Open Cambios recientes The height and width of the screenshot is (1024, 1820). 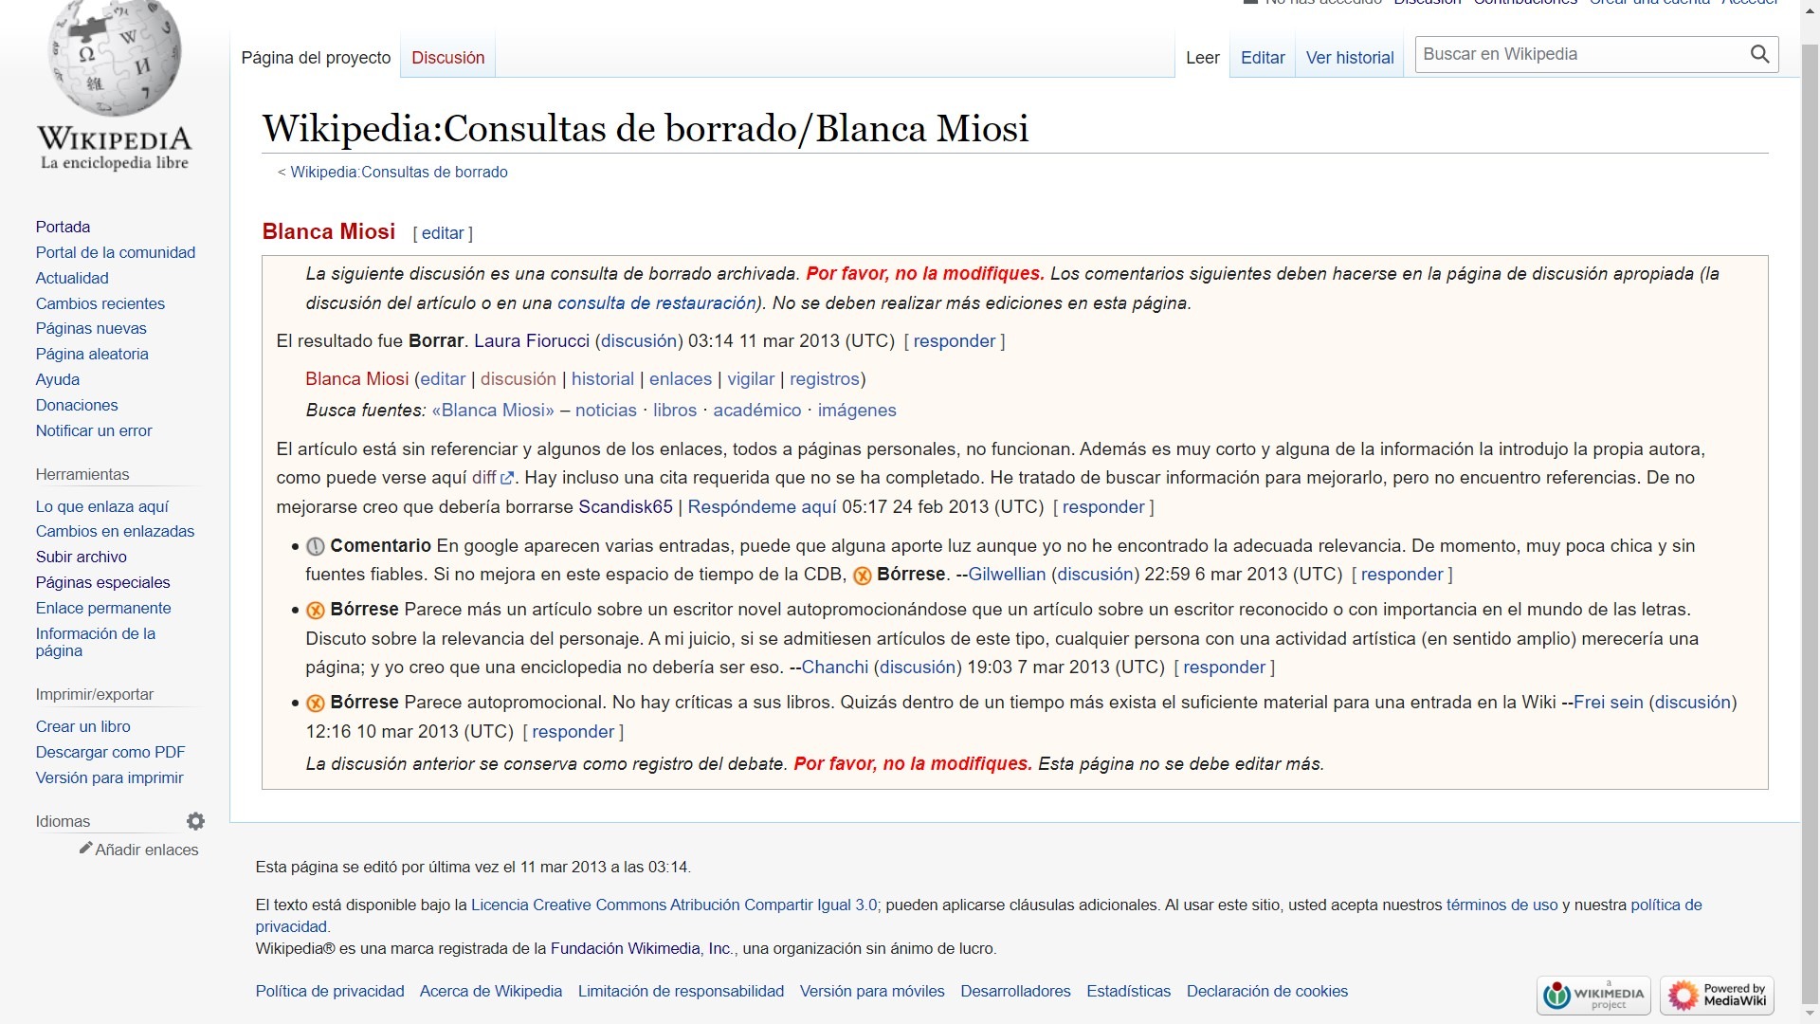(x=100, y=303)
